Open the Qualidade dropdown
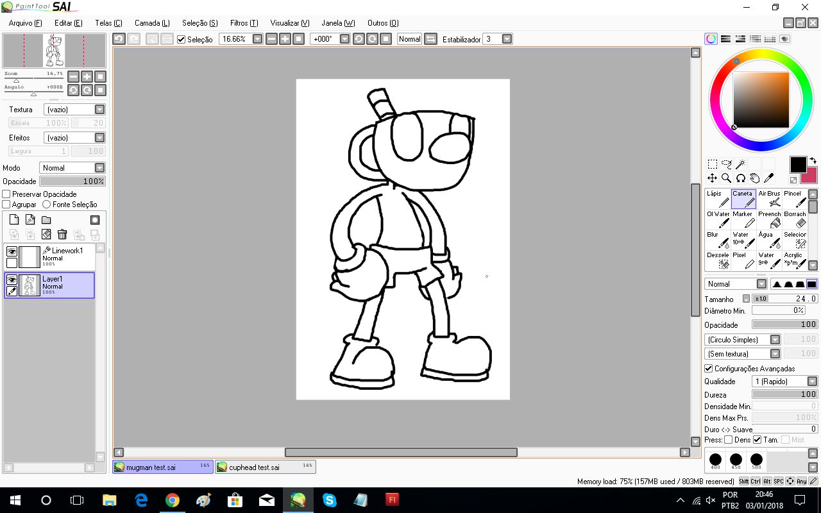Screen dimensions: 821x513 [x=812, y=382]
